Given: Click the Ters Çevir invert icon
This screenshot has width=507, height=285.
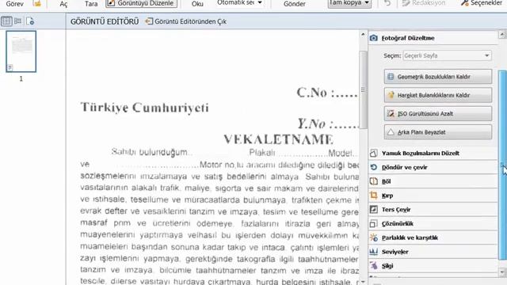Looking at the screenshot, I should [x=373, y=209].
